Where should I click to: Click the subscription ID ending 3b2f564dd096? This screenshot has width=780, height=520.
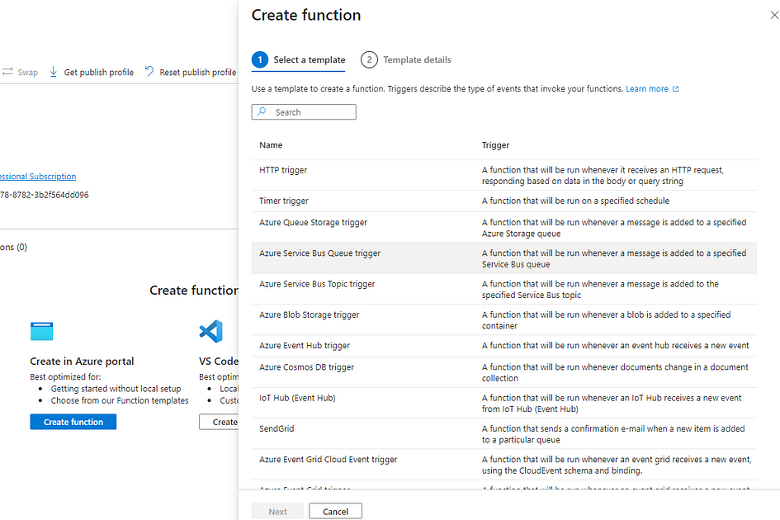(x=45, y=195)
